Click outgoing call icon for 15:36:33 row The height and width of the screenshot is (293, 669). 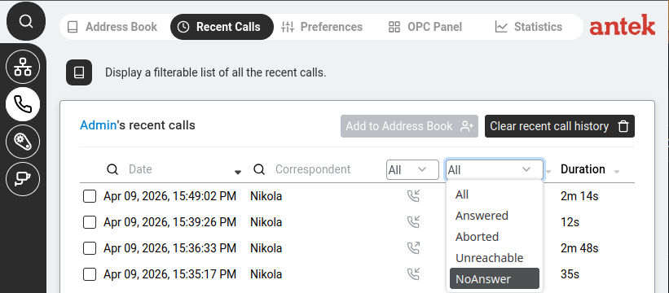point(413,248)
